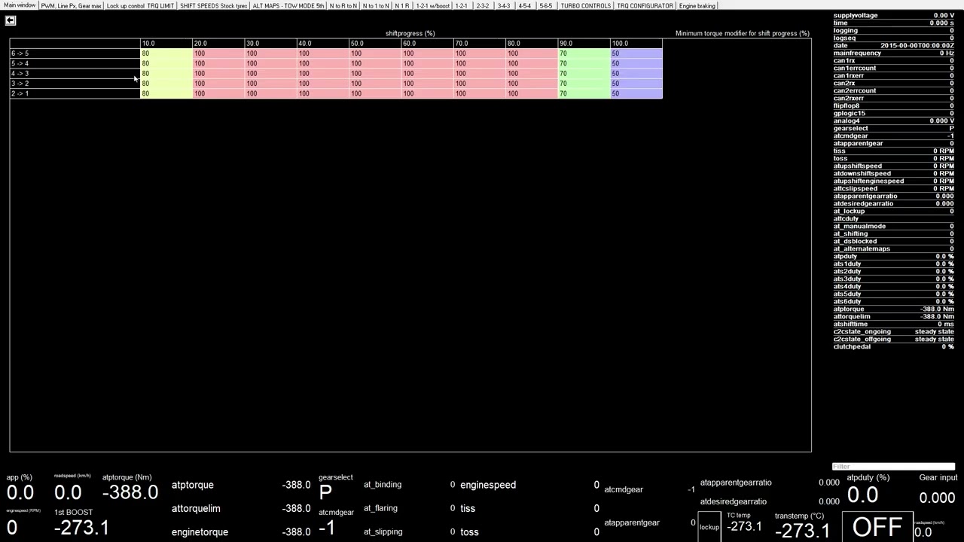Image resolution: width=964 pixels, height=542 pixels.
Task: Select the atupshiftspeed row in the sidebar
Action: click(893, 166)
